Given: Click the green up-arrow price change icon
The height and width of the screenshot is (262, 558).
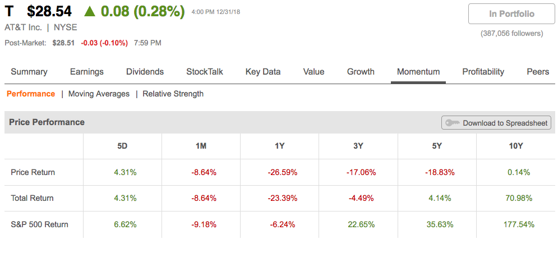Looking at the screenshot, I should point(90,12).
